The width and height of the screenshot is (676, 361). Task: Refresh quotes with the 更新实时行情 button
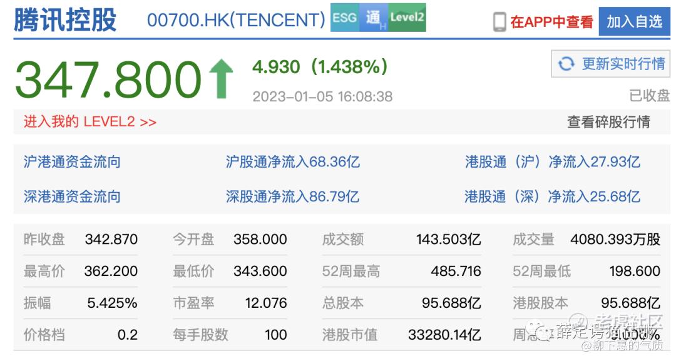(x=610, y=64)
